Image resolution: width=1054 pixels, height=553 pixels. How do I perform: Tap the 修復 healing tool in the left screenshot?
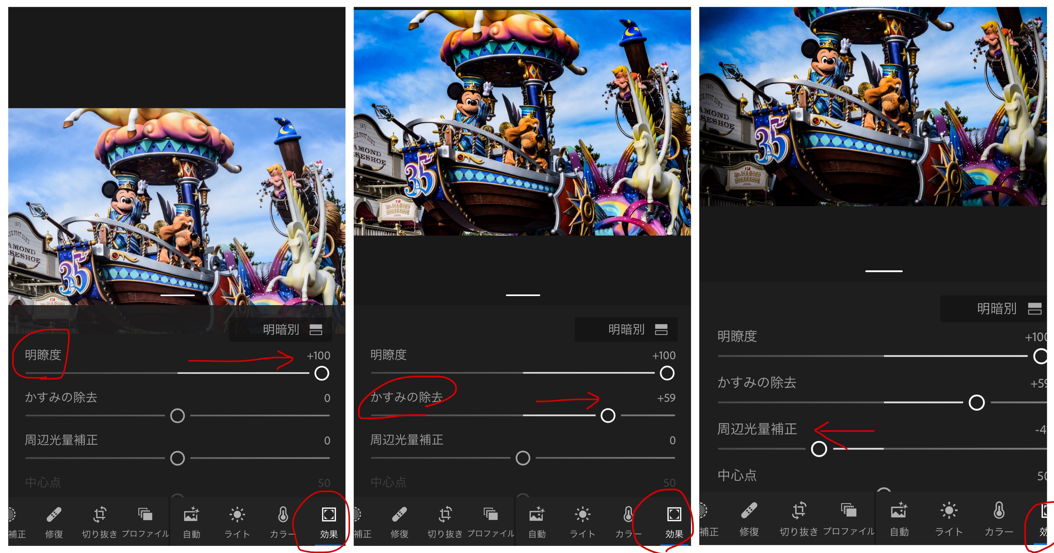(x=54, y=522)
